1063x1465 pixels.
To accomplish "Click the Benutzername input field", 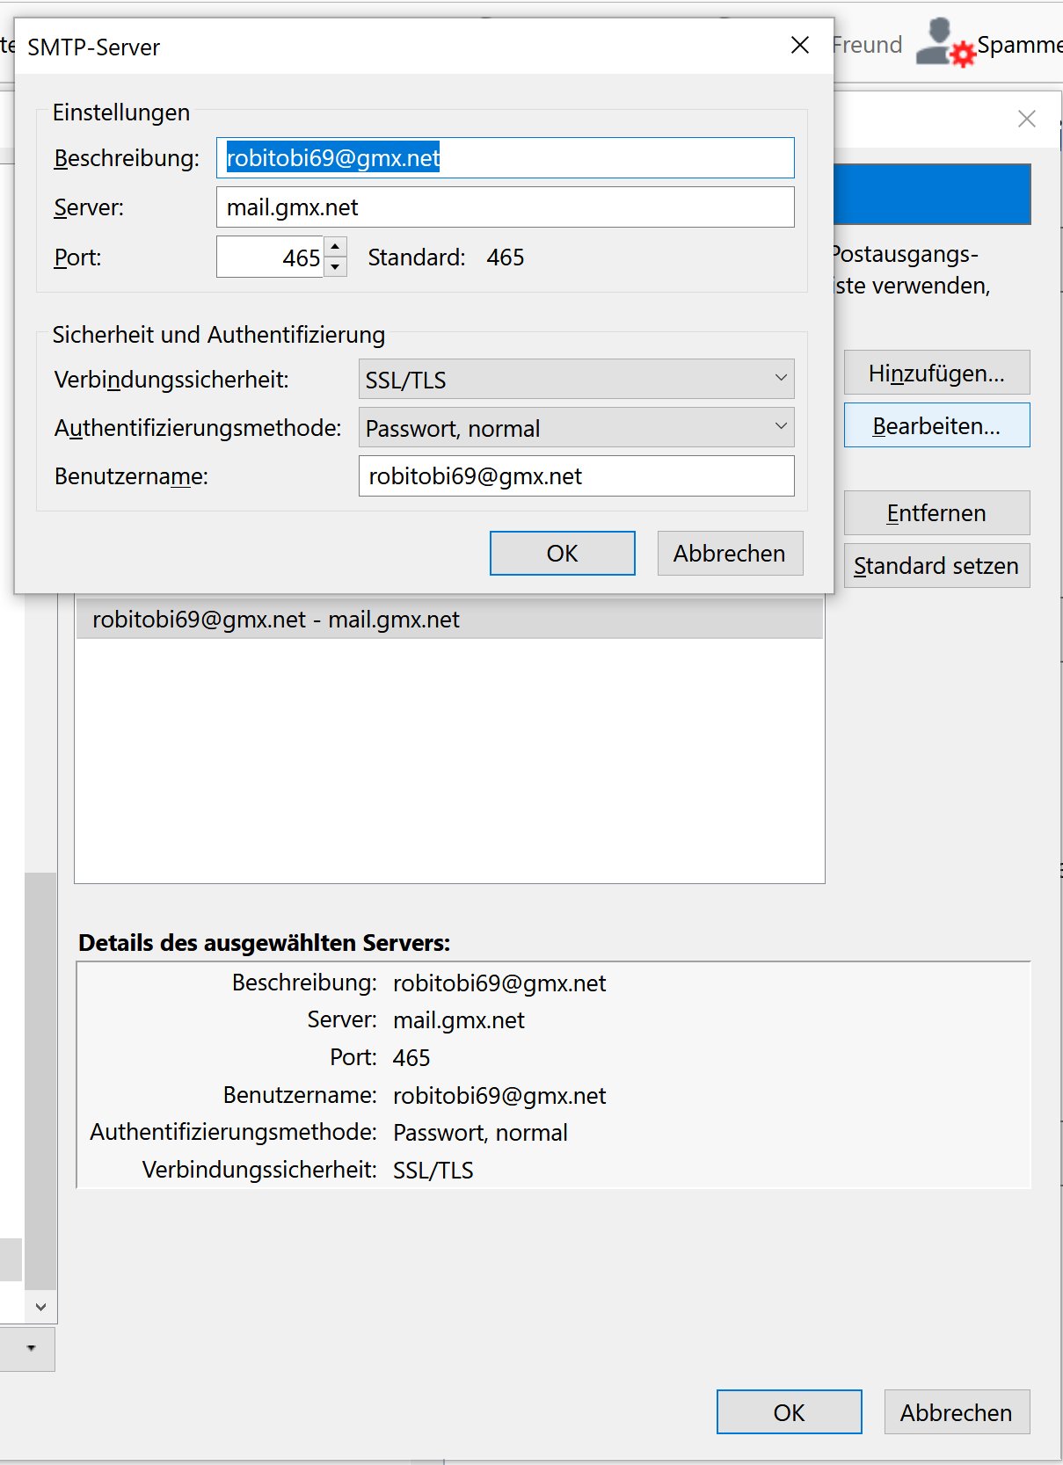I will [x=576, y=476].
